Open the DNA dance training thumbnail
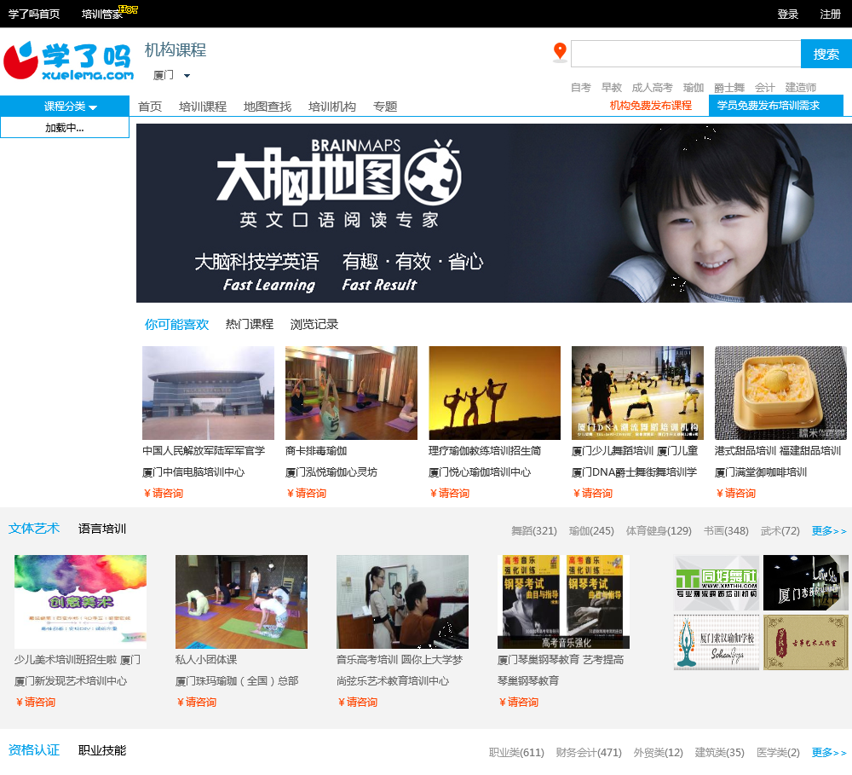Viewport: 852px width, 775px height. tap(637, 393)
